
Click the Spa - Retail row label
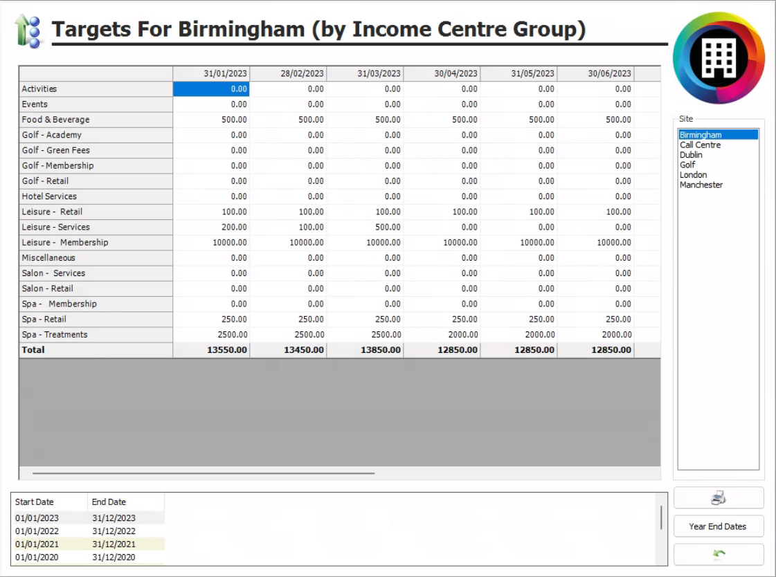(96, 319)
